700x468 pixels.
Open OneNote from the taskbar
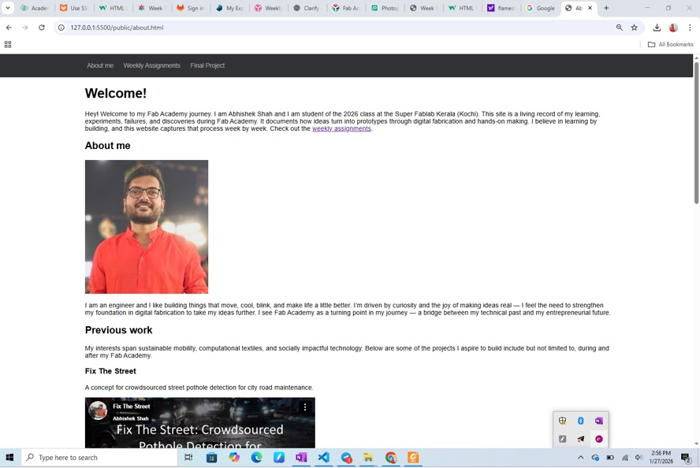tap(301, 457)
